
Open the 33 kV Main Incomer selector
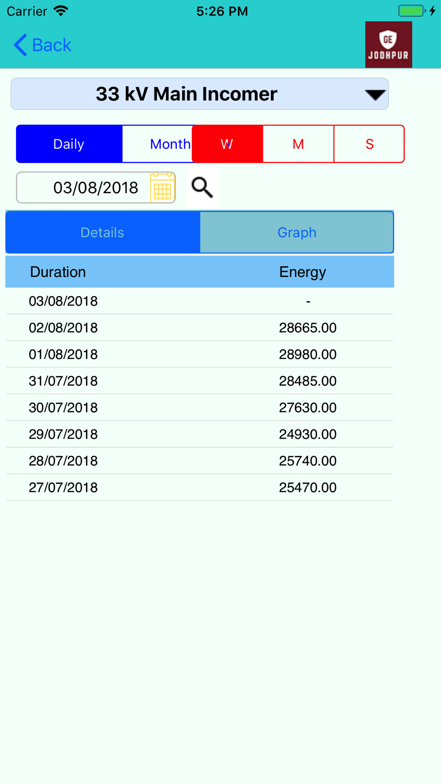[x=200, y=94]
